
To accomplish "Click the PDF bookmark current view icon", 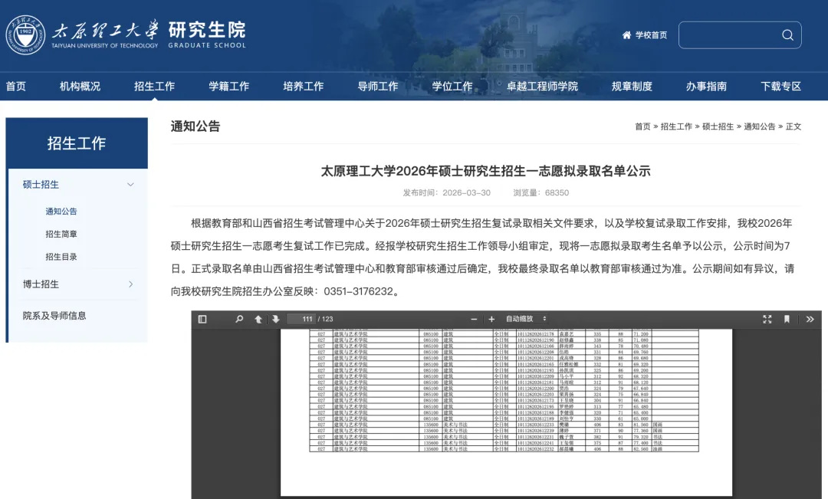I will pos(787,319).
